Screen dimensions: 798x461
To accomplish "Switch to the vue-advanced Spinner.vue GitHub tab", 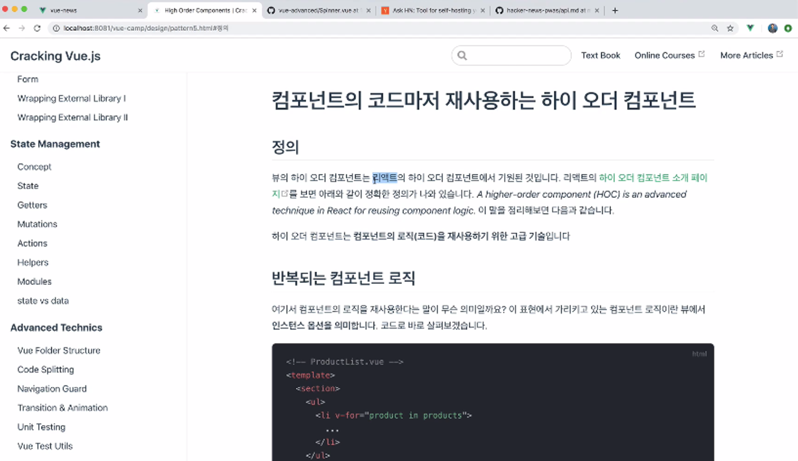I will click(x=318, y=10).
